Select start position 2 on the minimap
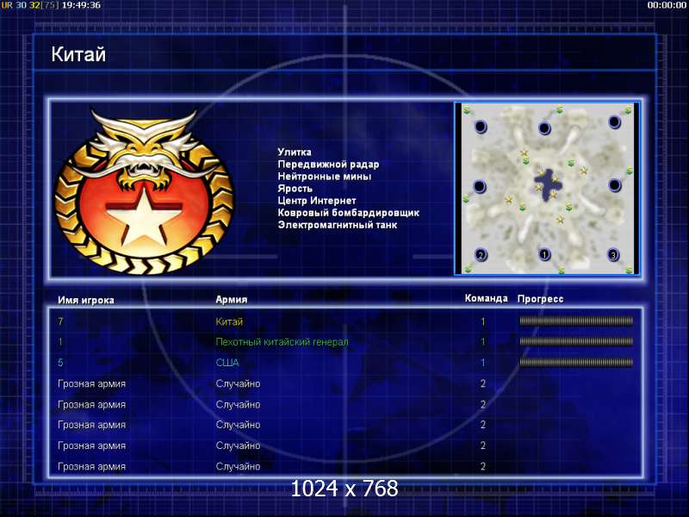Image resolution: width=689 pixels, height=517 pixels. (481, 255)
